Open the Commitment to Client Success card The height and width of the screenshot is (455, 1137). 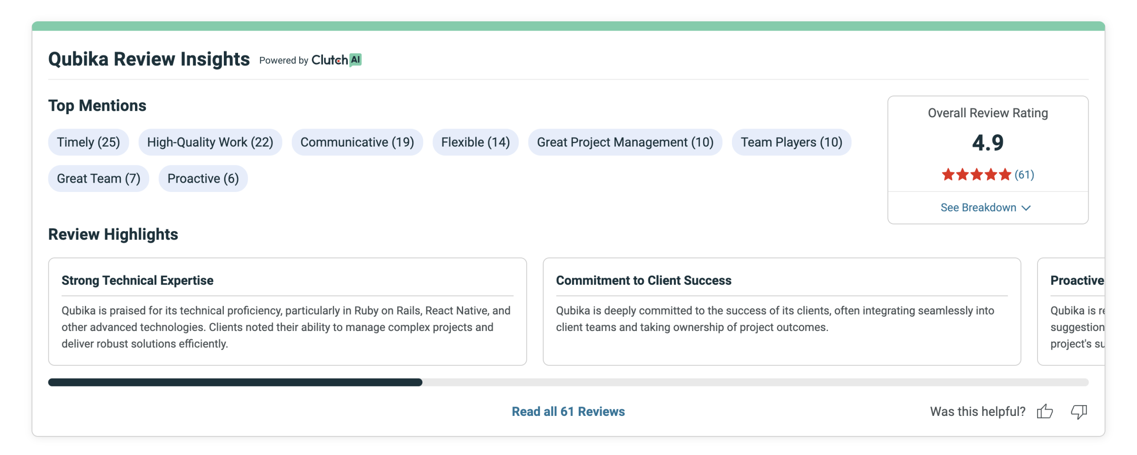coord(782,311)
